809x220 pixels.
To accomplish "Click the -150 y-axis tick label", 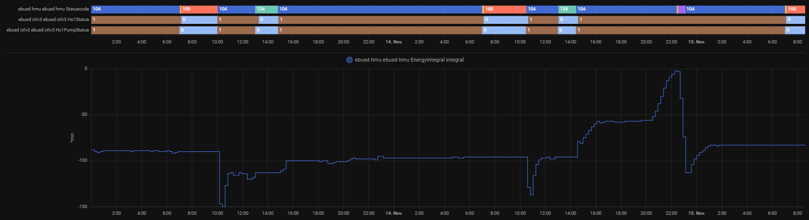I will (x=83, y=207).
